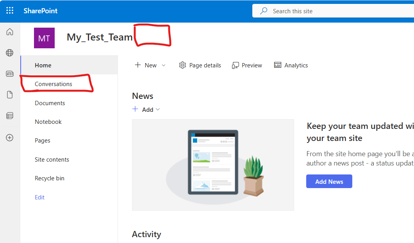Expand the Add dropdown chevron under News
Viewport: 414px width, 243px height.
pyautogui.click(x=158, y=109)
